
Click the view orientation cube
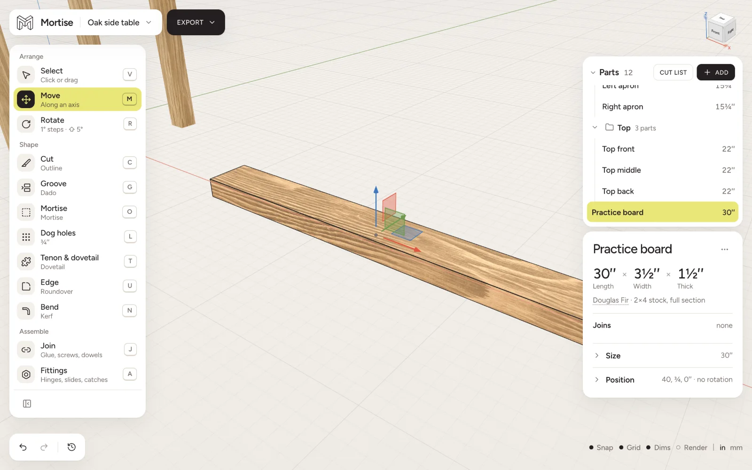[x=721, y=29]
